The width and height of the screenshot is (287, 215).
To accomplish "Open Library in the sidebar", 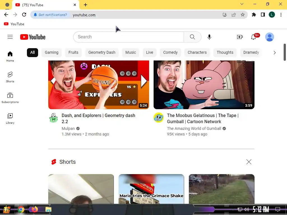I will (x=10, y=119).
